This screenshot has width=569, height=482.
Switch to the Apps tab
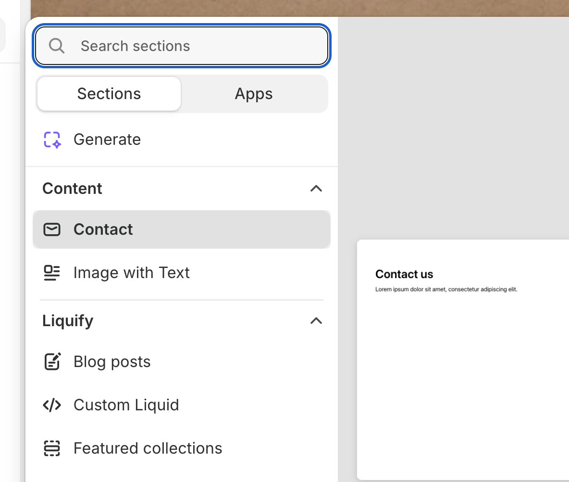254,94
